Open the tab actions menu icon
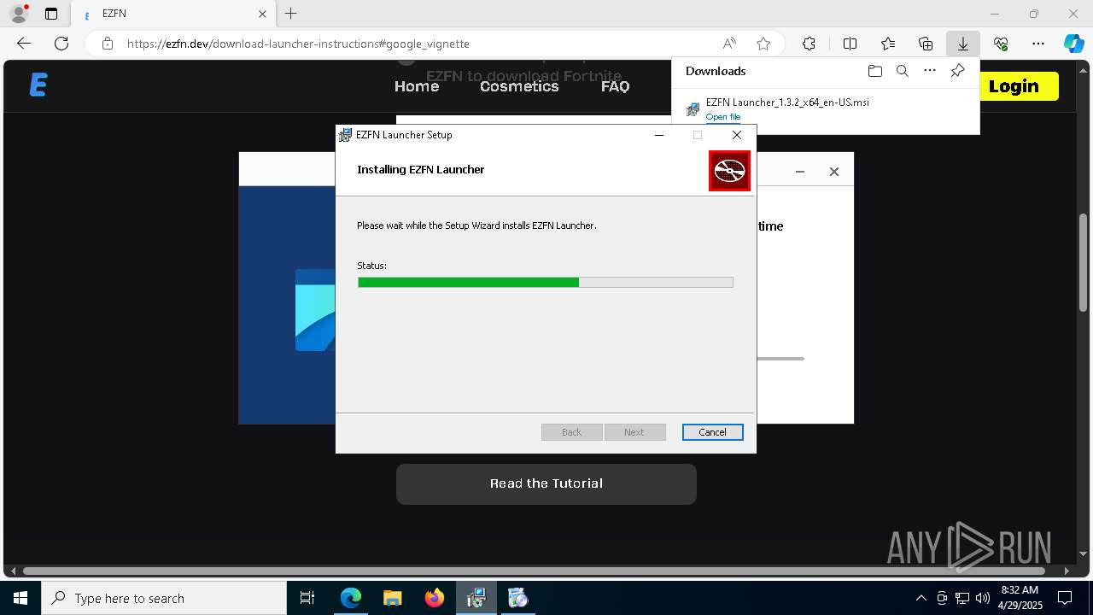1093x615 pixels. click(x=51, y=14)
